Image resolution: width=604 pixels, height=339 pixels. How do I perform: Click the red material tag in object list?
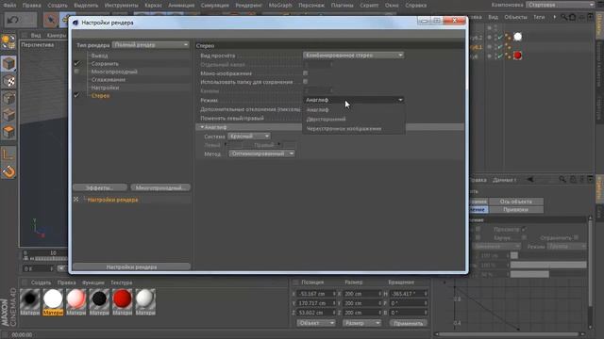tap(518, 56)
